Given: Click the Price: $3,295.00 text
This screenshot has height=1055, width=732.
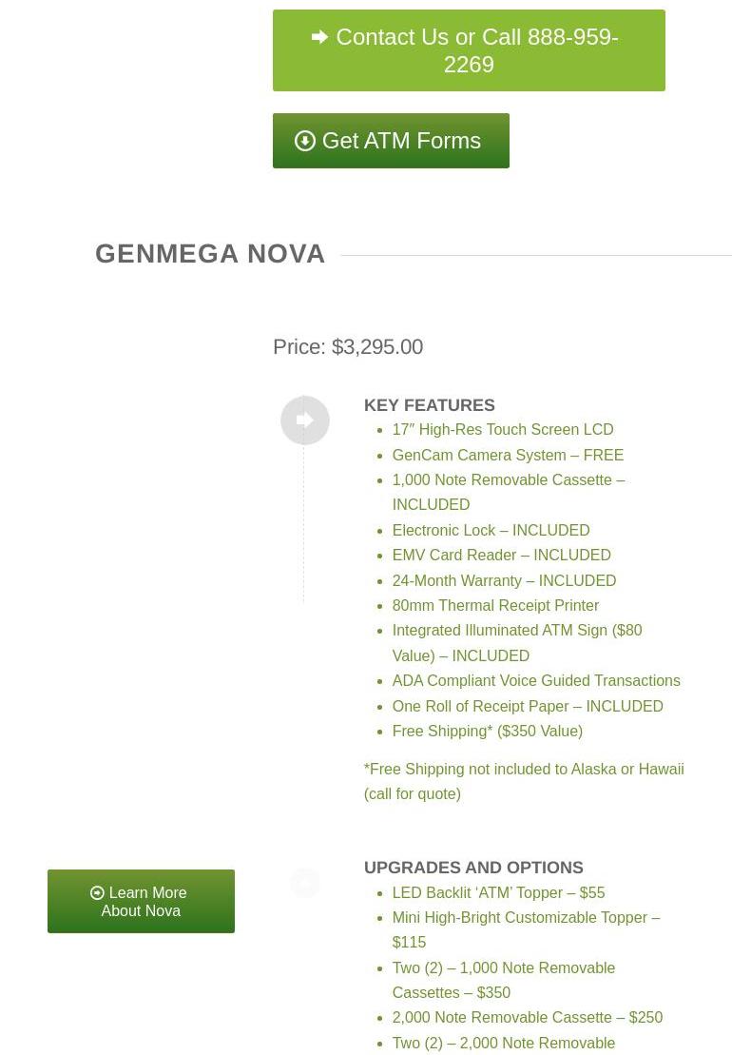Looking at the screenshot, I should tap(348, 346).
